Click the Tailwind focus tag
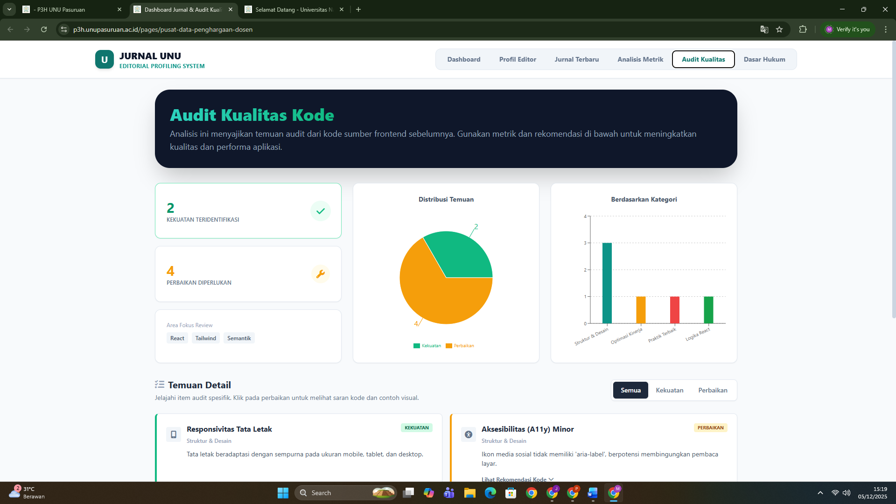This screenshot has height=504, width=896. (x=205, y=338)
